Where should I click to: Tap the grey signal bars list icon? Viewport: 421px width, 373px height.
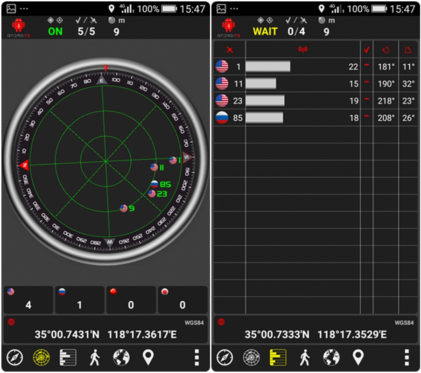point(68,357)
